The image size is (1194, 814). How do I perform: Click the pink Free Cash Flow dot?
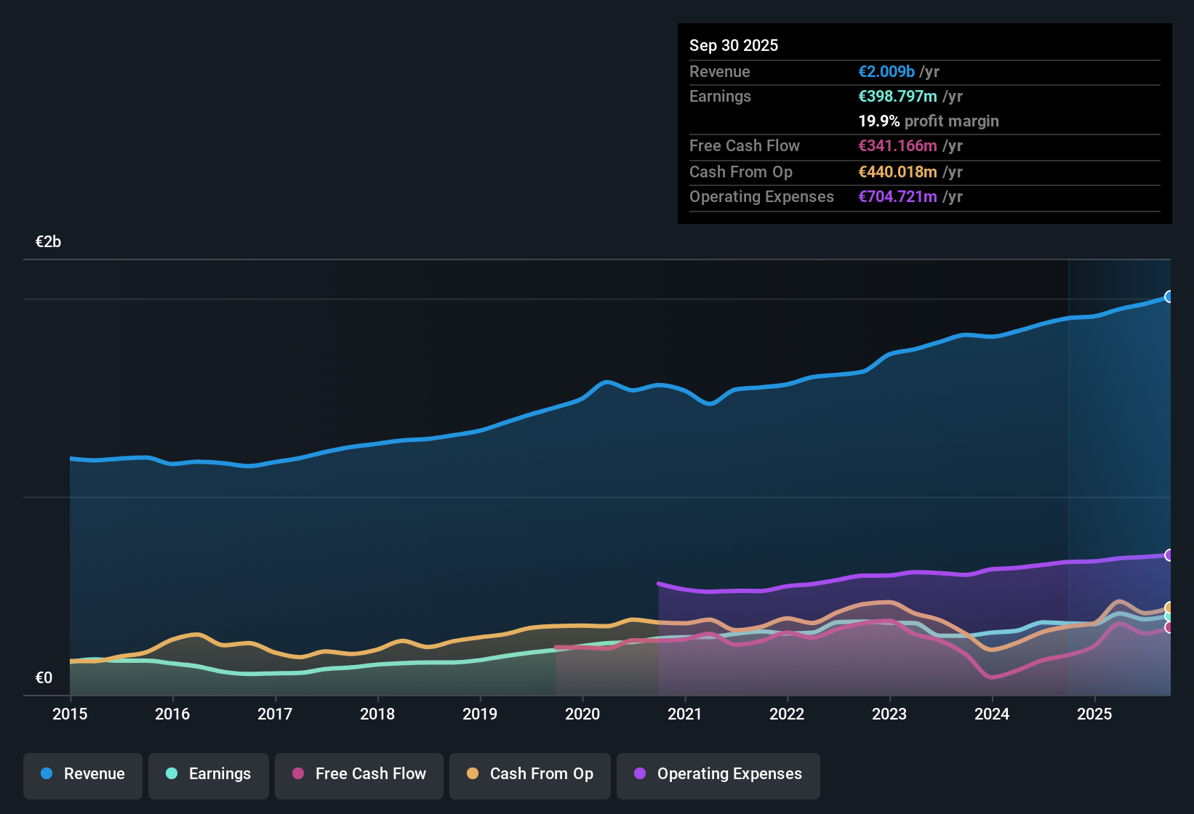[297, 774]
